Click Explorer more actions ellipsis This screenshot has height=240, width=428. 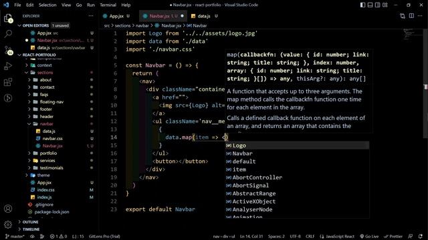(91, 16)
